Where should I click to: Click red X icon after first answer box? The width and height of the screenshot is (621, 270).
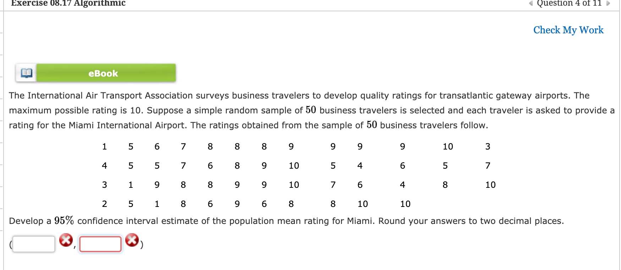coord(66,240)
